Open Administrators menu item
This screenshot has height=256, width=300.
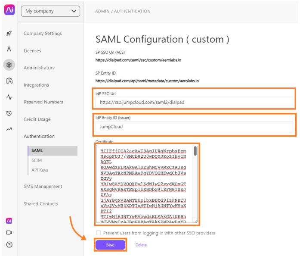(39, 68)
